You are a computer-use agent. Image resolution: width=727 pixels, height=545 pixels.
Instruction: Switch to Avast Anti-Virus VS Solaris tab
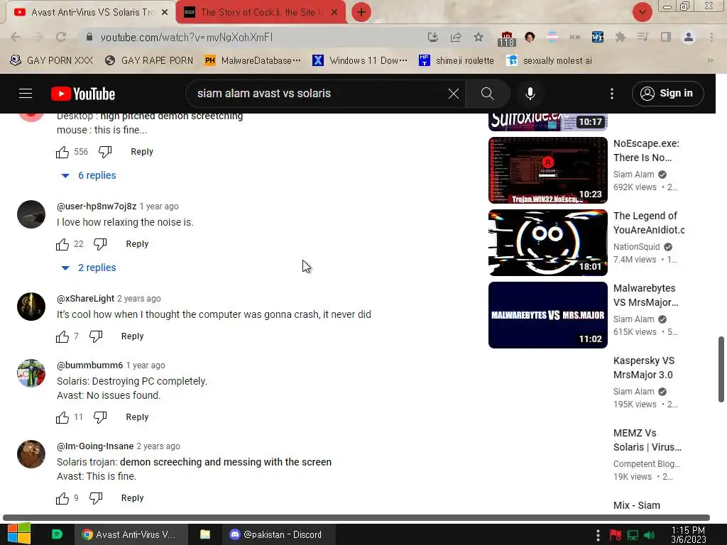click(90, 12)
